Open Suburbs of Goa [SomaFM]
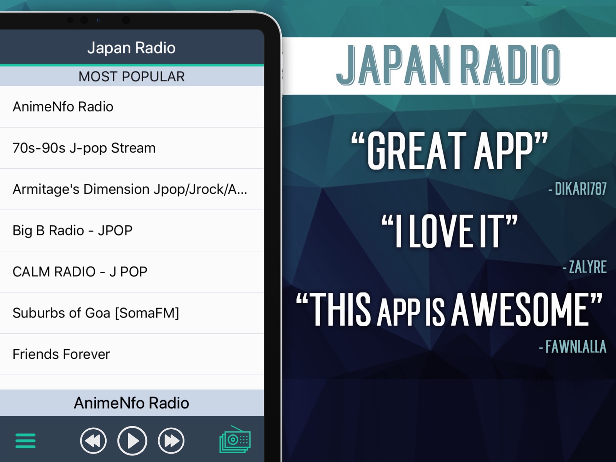 132,313
